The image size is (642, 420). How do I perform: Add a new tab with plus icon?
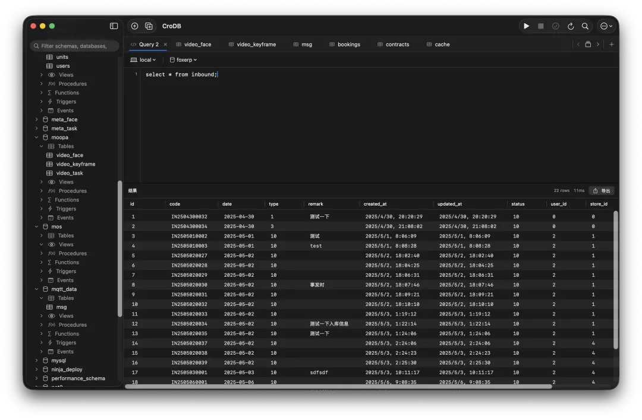pyautogui.click(x=611, y=44)
